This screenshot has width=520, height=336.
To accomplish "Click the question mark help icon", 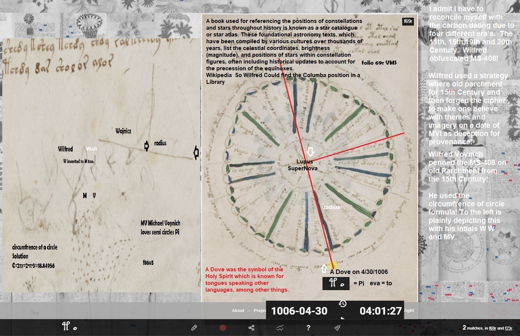I will 309,328.
